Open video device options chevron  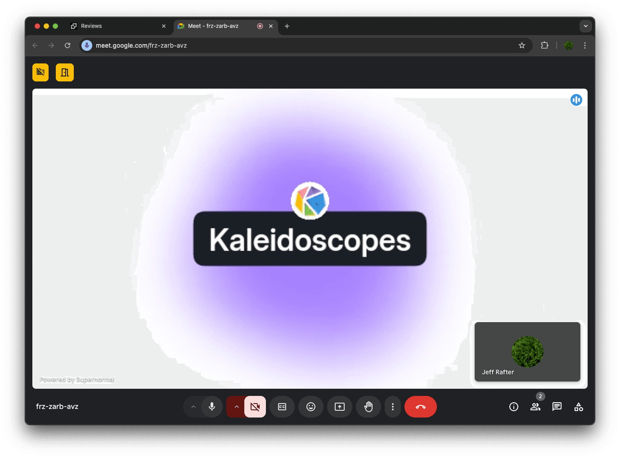point(237,407)
